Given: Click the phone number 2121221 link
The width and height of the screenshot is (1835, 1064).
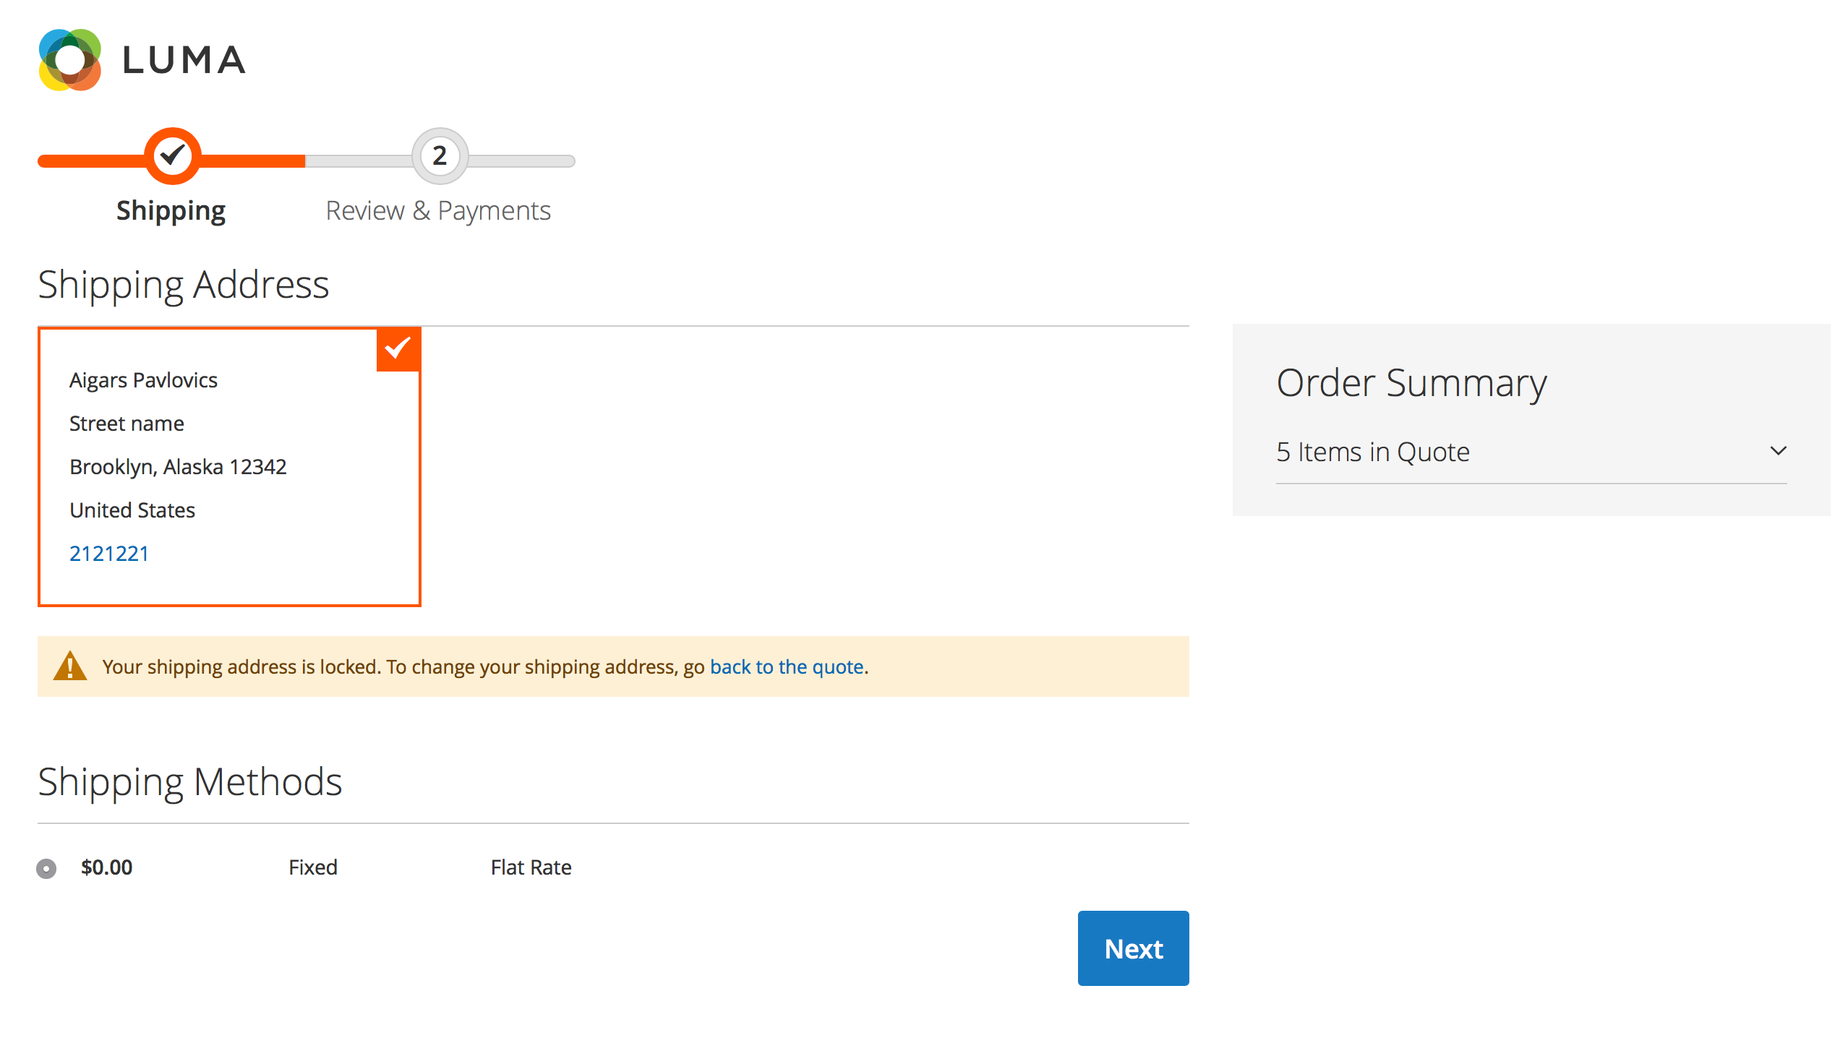Looking at the screenshot, I should (x=109, y=554).
